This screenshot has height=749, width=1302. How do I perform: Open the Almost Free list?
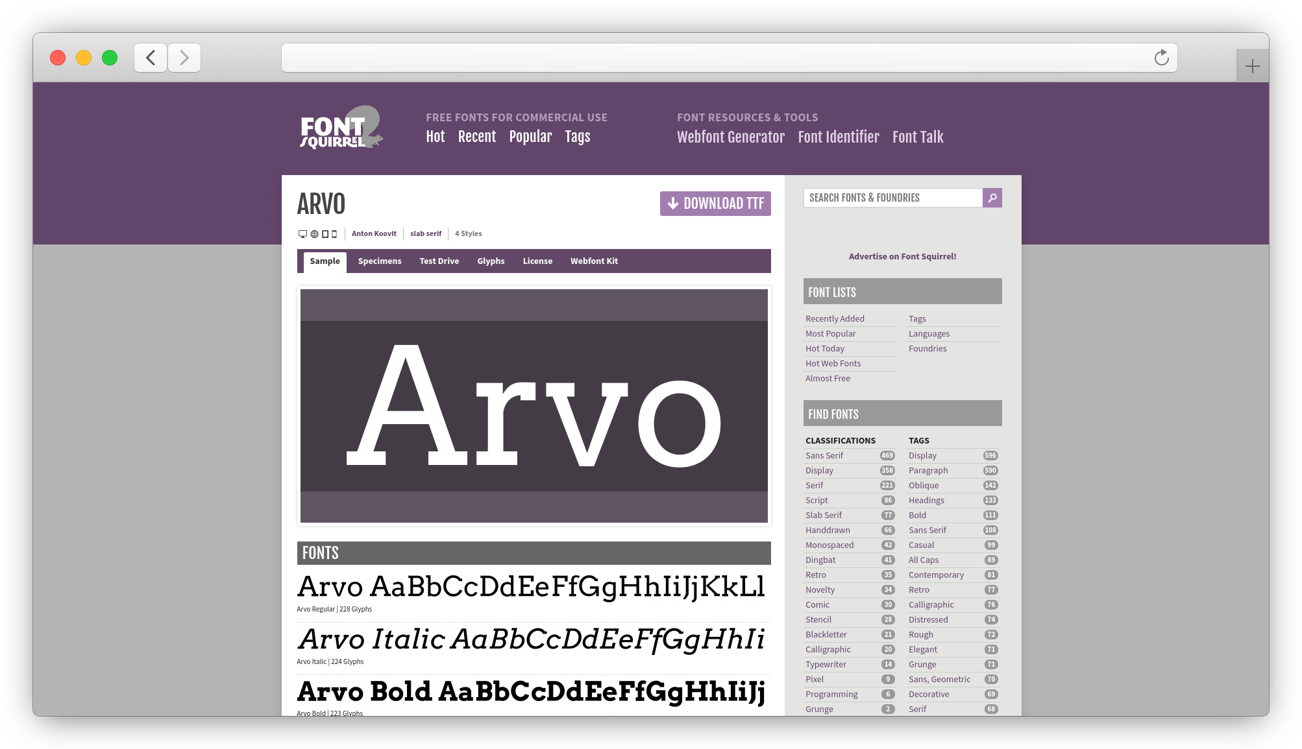[828, 379]
